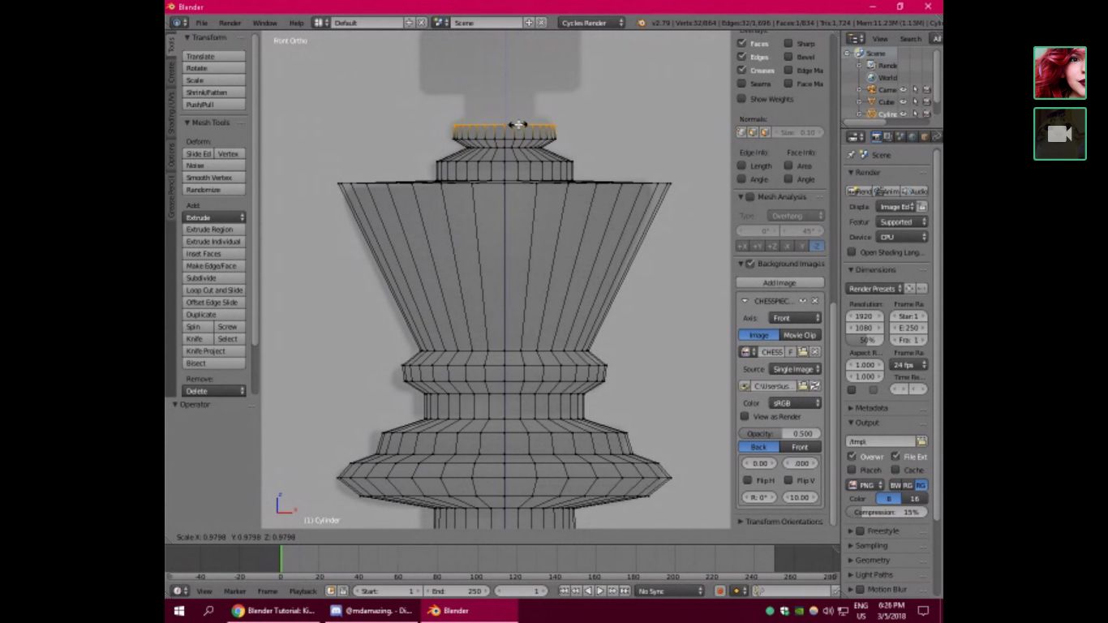Toggle selectability cursor icon for Camera

pyautogui.click(x=915, y=90)
